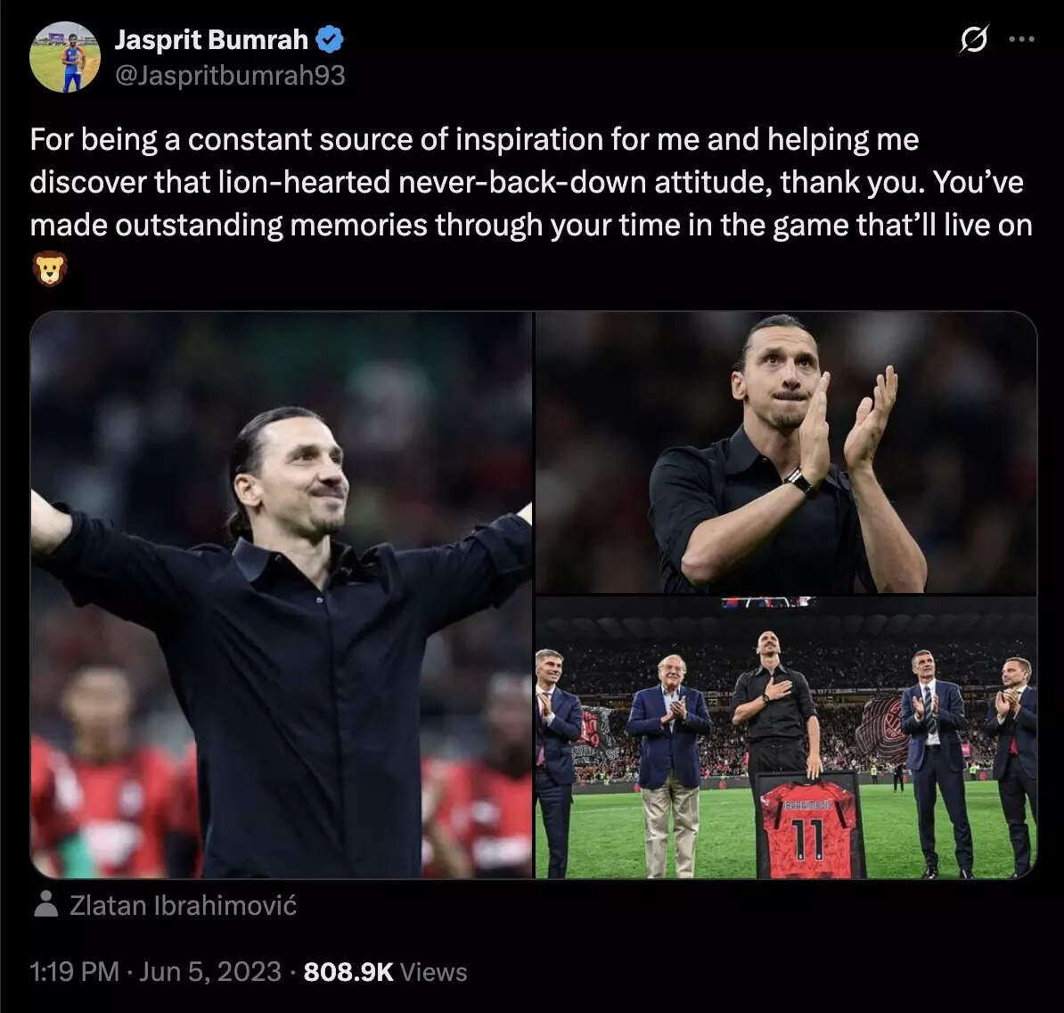Open the top-right applauding photo

click(785, 452)
